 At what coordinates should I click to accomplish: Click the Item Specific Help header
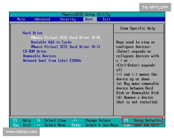[137, 28]
